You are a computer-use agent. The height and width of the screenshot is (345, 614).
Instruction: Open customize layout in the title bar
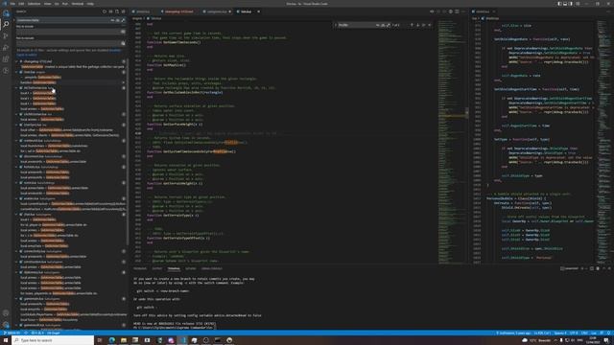pyautogui.click(x=578, y=4)
